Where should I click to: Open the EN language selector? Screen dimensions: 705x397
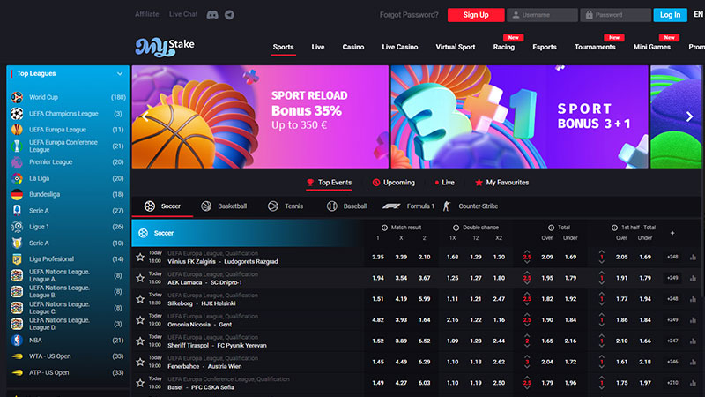click(x=698, y=14)
